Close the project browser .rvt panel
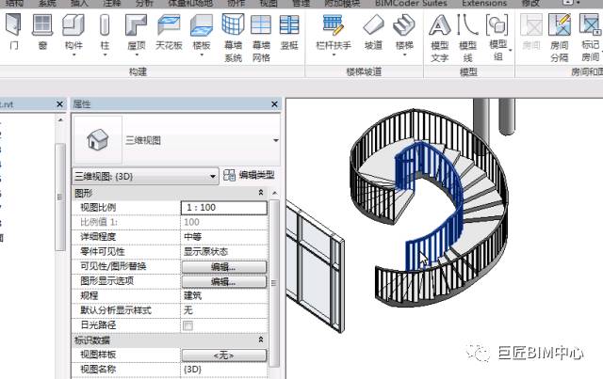 point(59,104)
